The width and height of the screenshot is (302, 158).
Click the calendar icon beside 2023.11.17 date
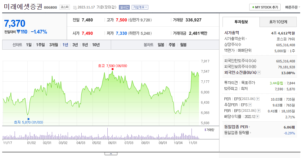coord(75,7)
